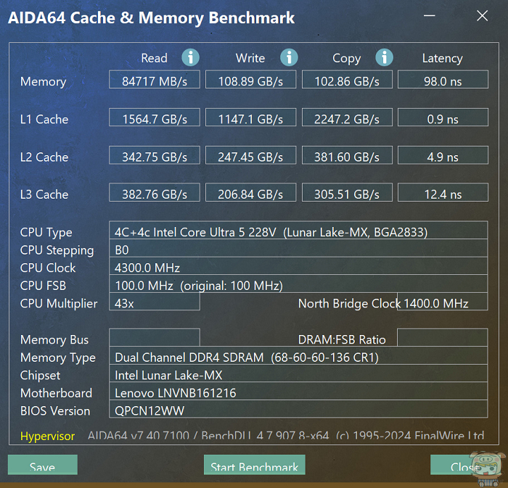Close the window with the X icon
The height and width of the screenshot is (488, 508).
tap(482, 15)
